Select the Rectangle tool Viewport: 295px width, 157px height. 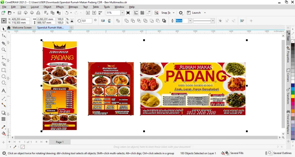3,70
